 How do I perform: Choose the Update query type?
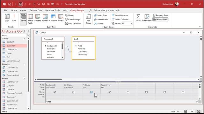45,18
